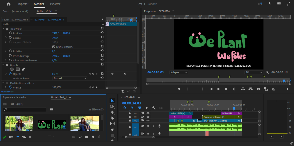Viewport: 294px width, 146px height.
Task: Create new bin folder icon
Action: (86, 137)
